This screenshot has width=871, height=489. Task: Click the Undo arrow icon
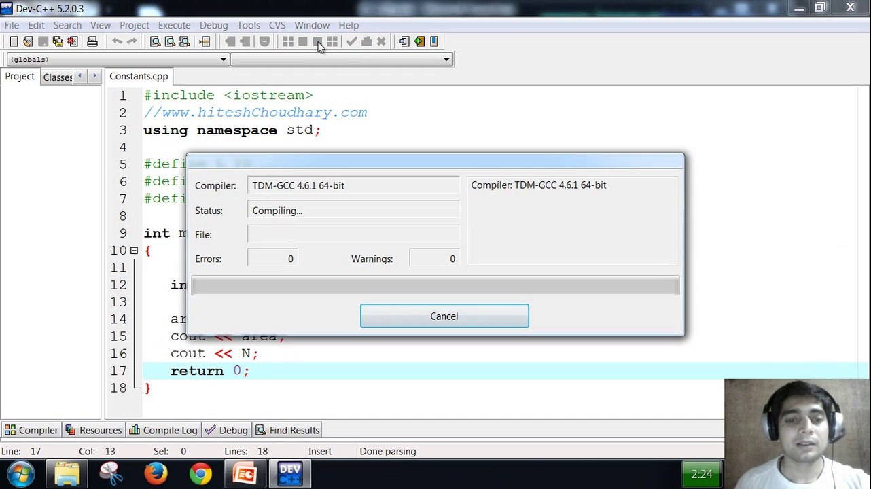(117, 41)
